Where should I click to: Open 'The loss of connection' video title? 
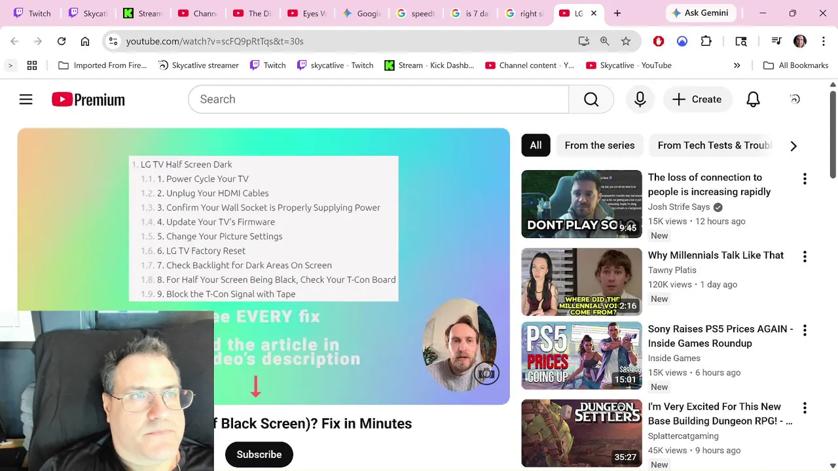click(x=709, y=184)
